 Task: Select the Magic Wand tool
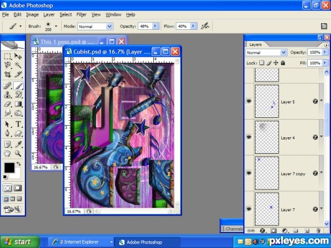click(18, 65)
